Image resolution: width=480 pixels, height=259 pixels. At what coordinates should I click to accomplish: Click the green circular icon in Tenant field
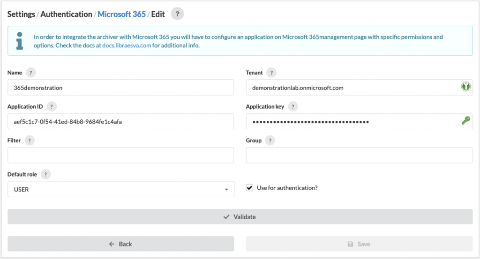click(465, 87)
